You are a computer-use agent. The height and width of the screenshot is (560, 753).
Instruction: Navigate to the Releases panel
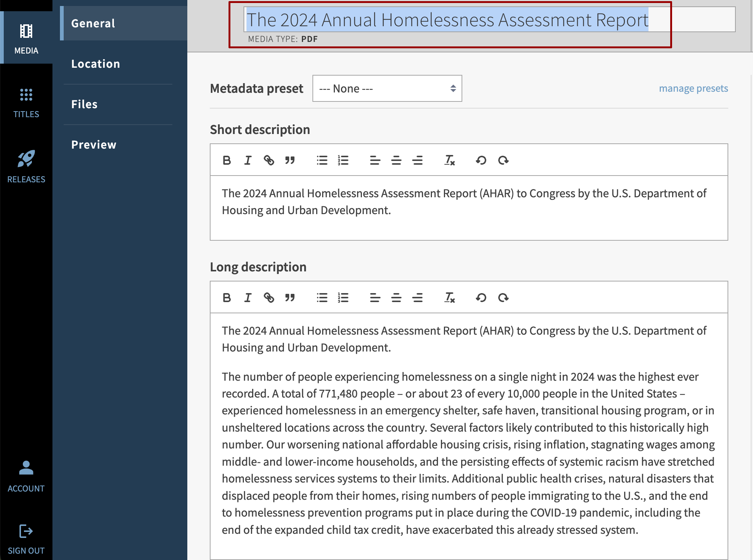tap(26, 163)
